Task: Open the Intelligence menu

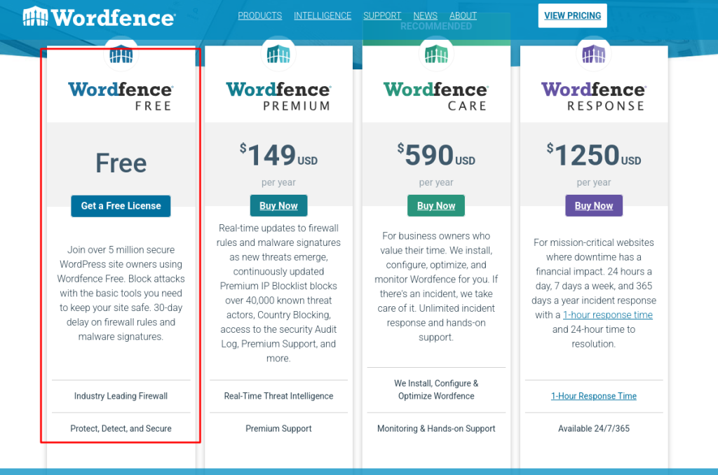Action: (x=323, y=15)
